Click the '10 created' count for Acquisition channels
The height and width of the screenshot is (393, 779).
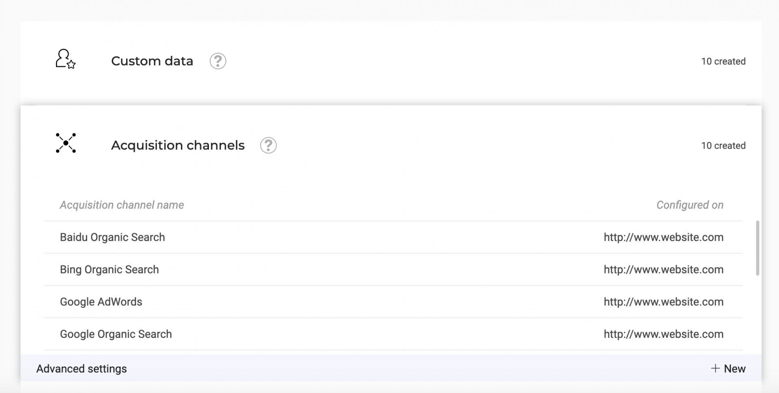[x=723, y=145]
